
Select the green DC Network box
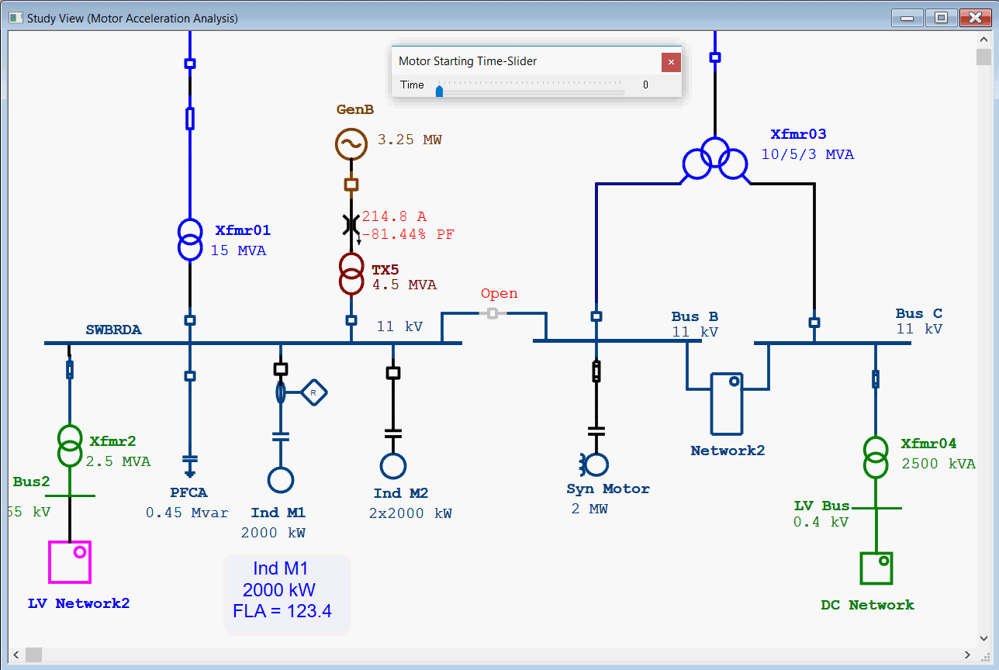(876, 568)
